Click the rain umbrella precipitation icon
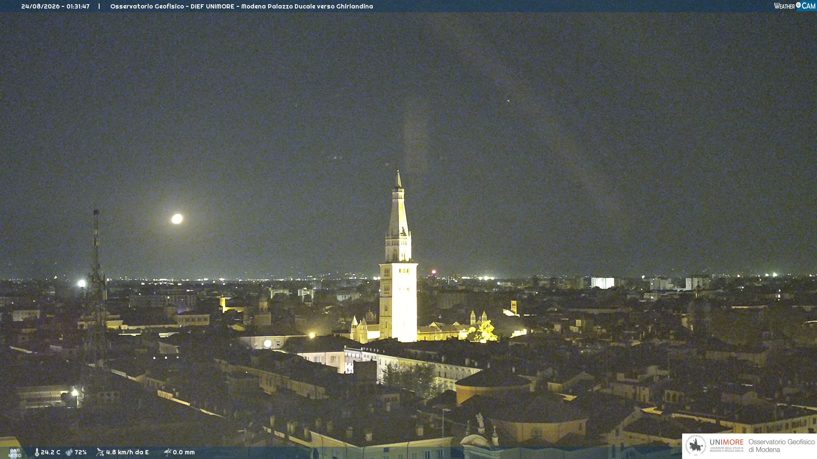Viewport: 817px width, 459px height. pos(167,452)
